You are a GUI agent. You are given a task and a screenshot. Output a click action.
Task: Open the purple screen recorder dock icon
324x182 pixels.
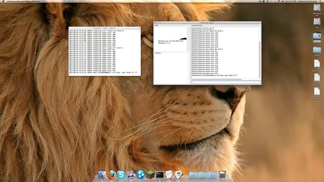pos(131,175)
